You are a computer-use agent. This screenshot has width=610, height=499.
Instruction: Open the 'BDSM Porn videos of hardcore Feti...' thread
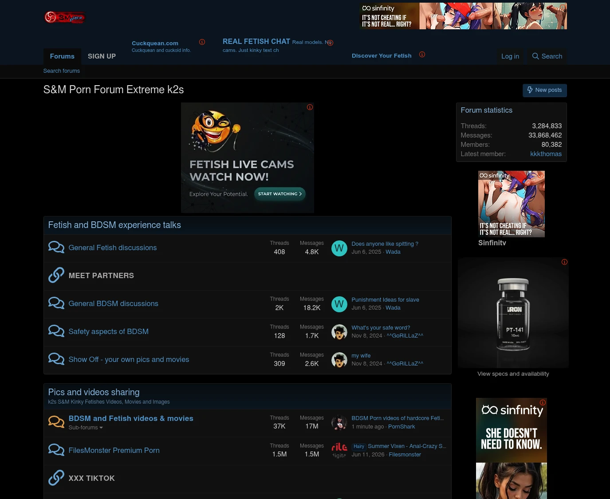pyautogui.click(x=398, y=418)
